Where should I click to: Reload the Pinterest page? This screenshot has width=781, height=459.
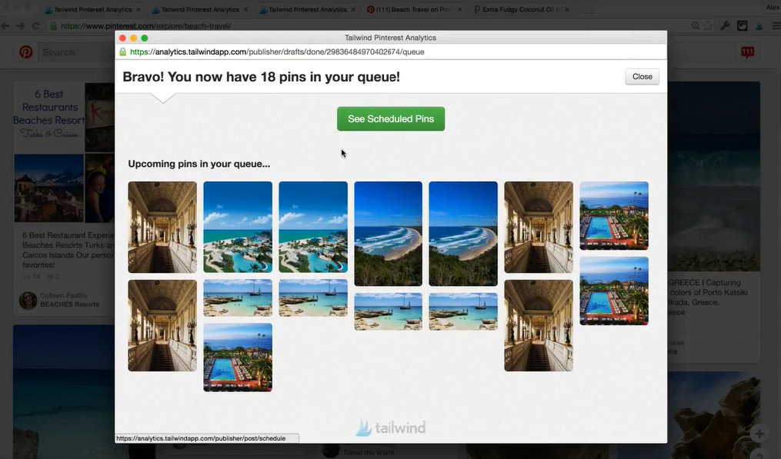coord(36,26)
